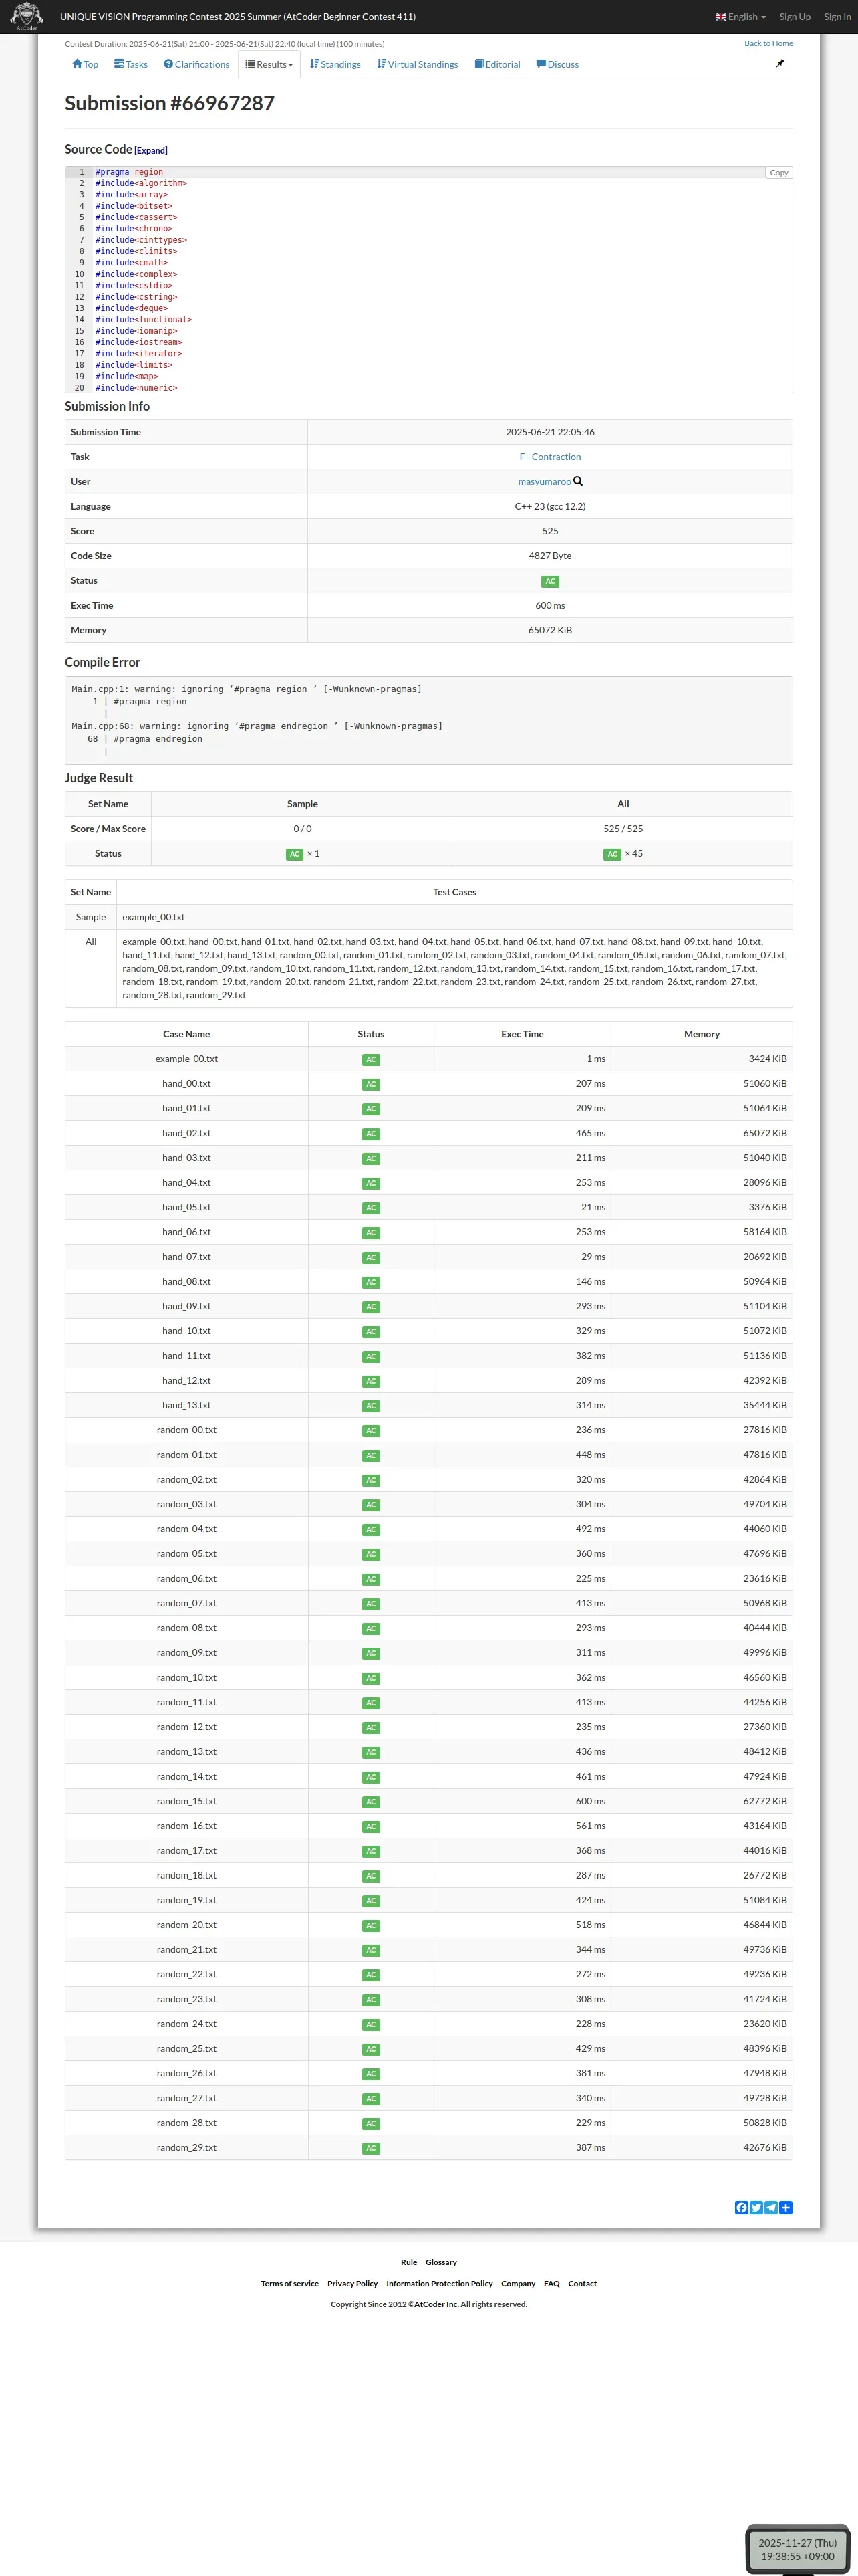Screen dimensions: 858x2576
Task: Click the hand_13.txt case name
Action: point(187,1405)
